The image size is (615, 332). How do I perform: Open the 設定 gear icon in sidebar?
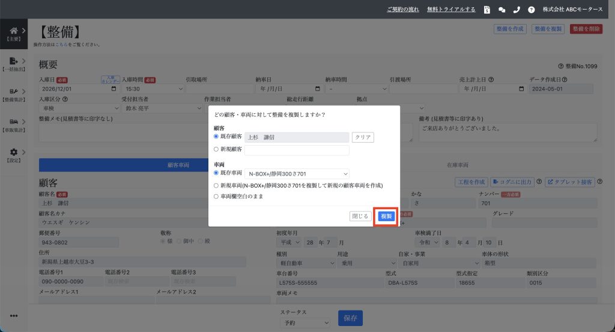coord(14,152)
